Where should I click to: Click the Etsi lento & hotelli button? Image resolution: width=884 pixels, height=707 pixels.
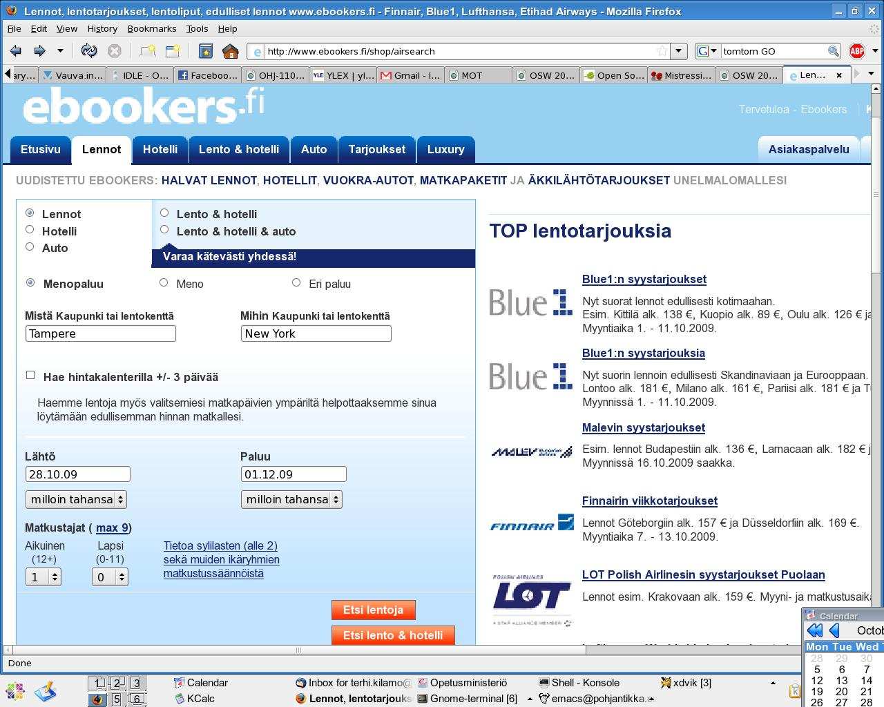(x=393, y=635)
